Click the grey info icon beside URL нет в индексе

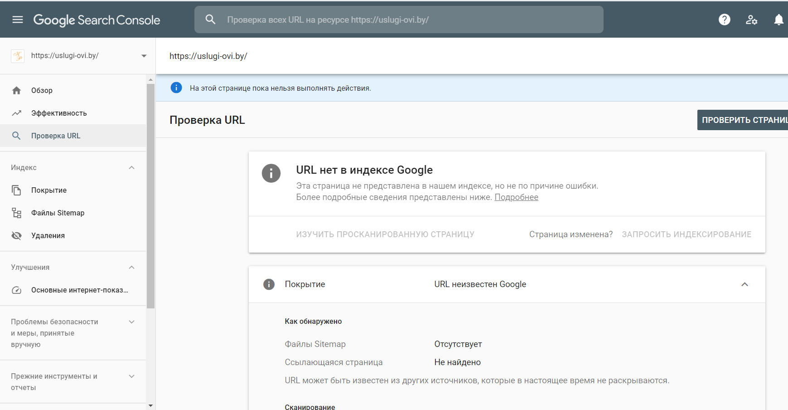point(271,173)
